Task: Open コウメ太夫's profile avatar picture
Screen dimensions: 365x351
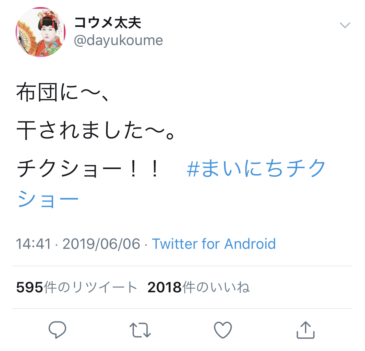Action: click(x=41, y=32)
